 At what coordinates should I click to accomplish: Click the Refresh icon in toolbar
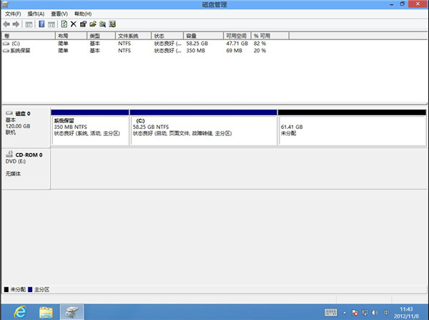tap(64, 24)
